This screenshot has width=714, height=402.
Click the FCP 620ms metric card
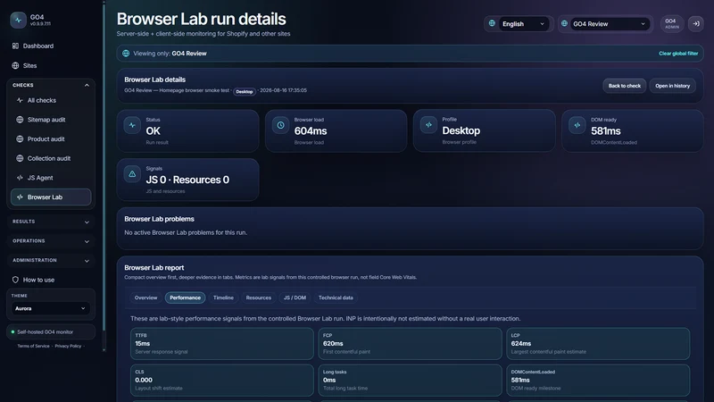(x=410, y=344)
